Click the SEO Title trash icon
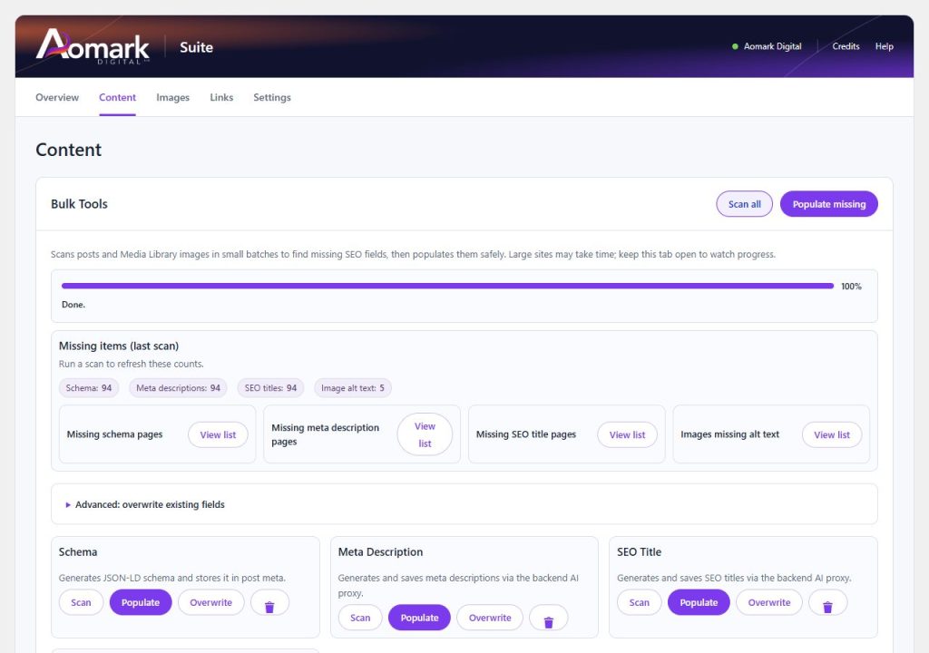This screenshot has height=653, width=929. point(827,602)
